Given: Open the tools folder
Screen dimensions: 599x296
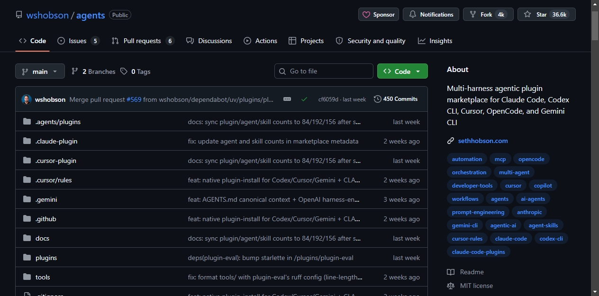Looking at the screenshot, I should [x=43, y=277].
